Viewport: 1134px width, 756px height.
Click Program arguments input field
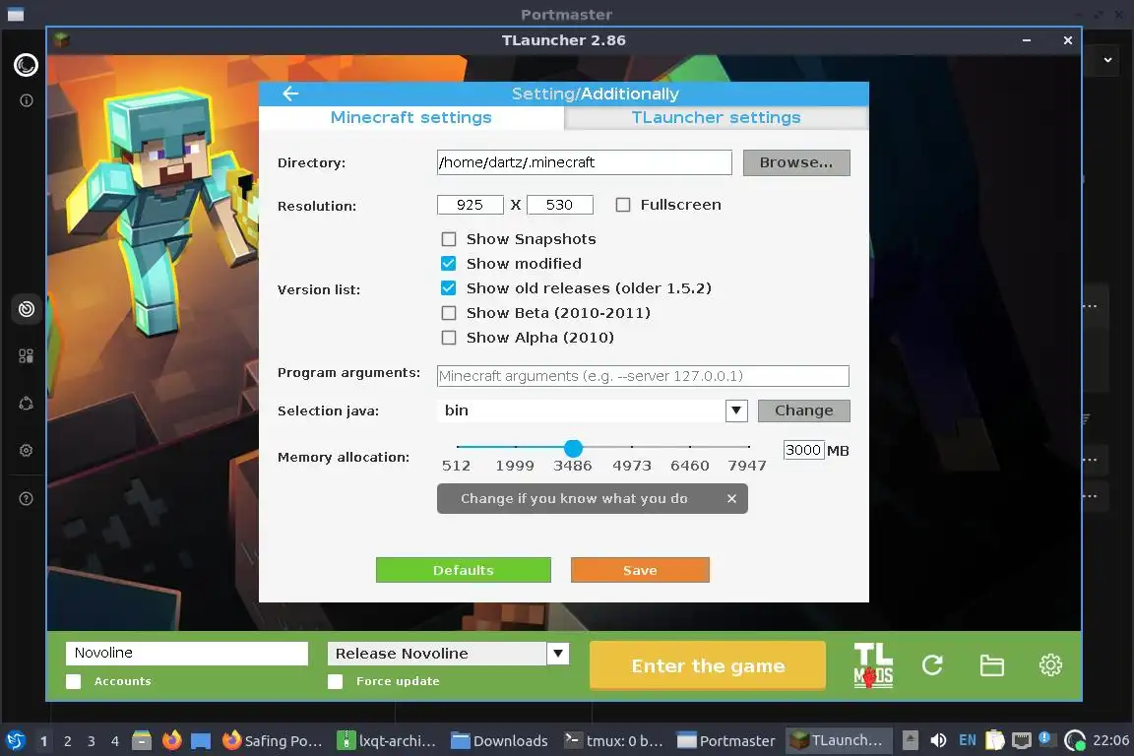coord(643,376)
